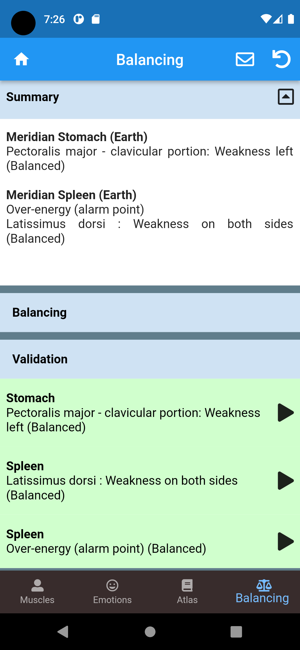Expand the Validation section header

click(x=150, y=359)
